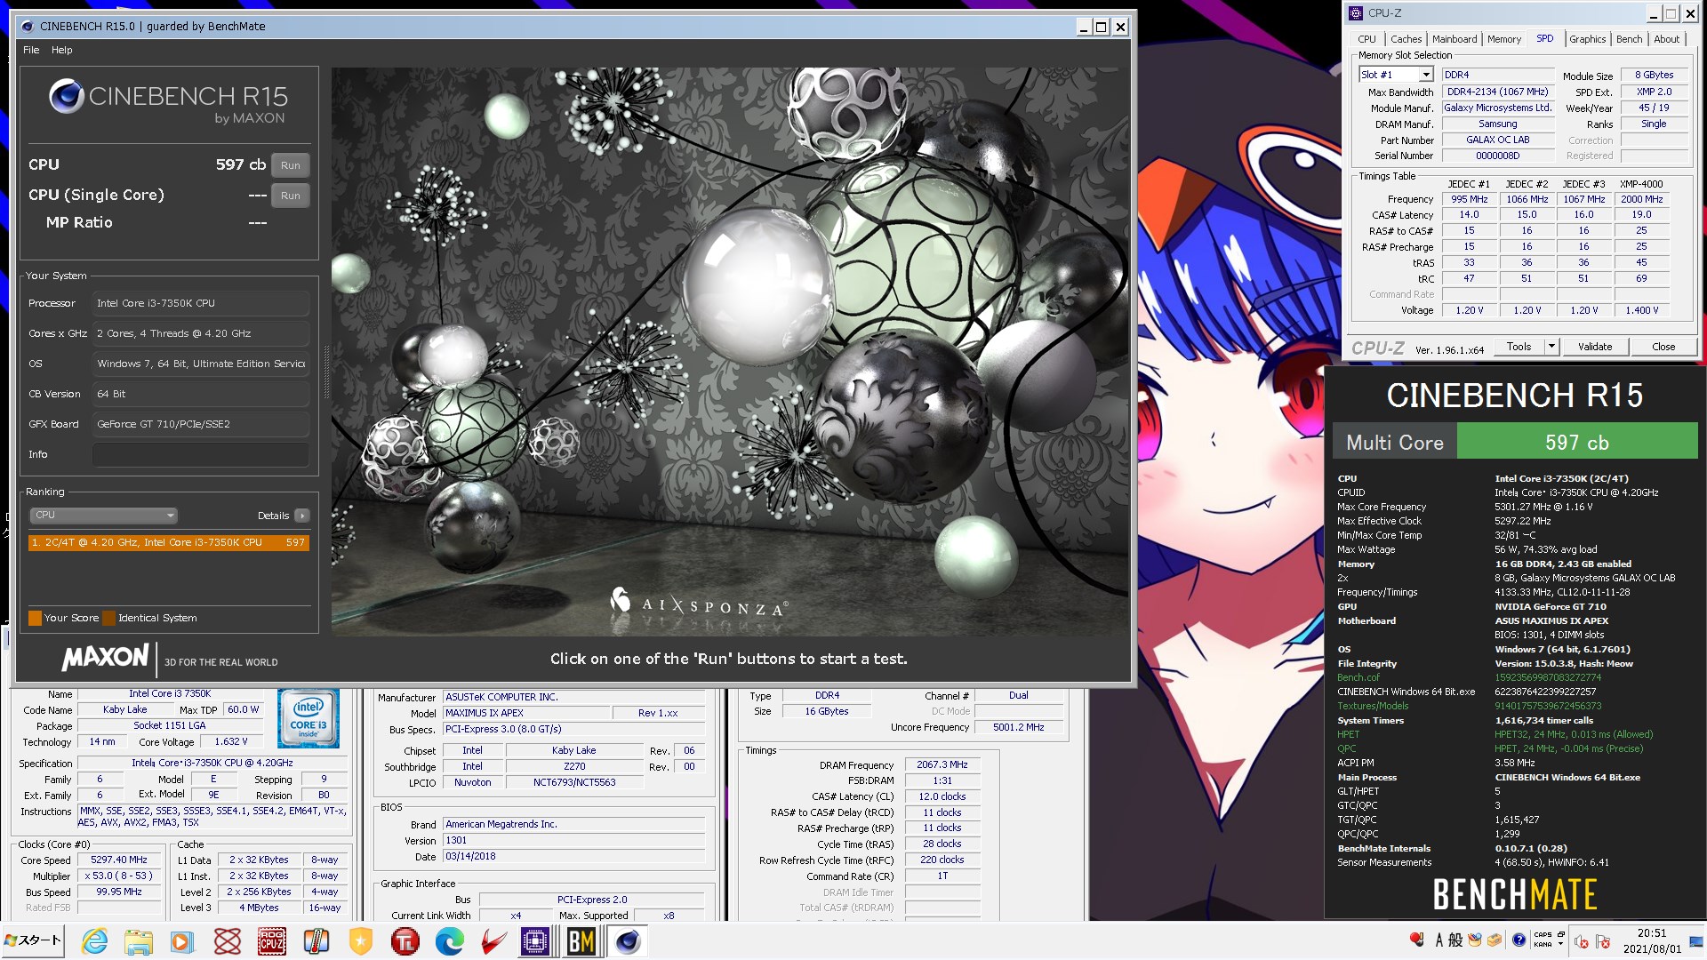Open the IME pad icon in language bar
Viewport: 1707px width, 960px height.
tap(1474, 940)
